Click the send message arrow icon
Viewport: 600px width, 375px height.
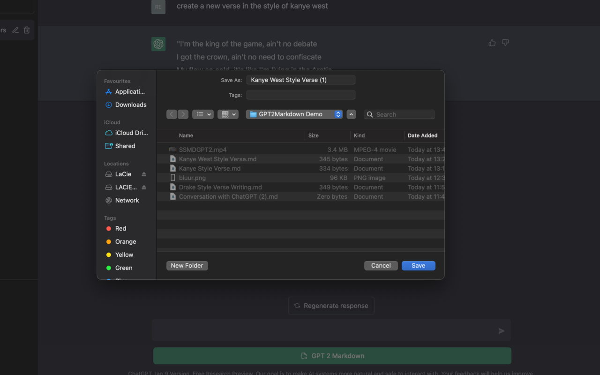(x=501, y=330)
